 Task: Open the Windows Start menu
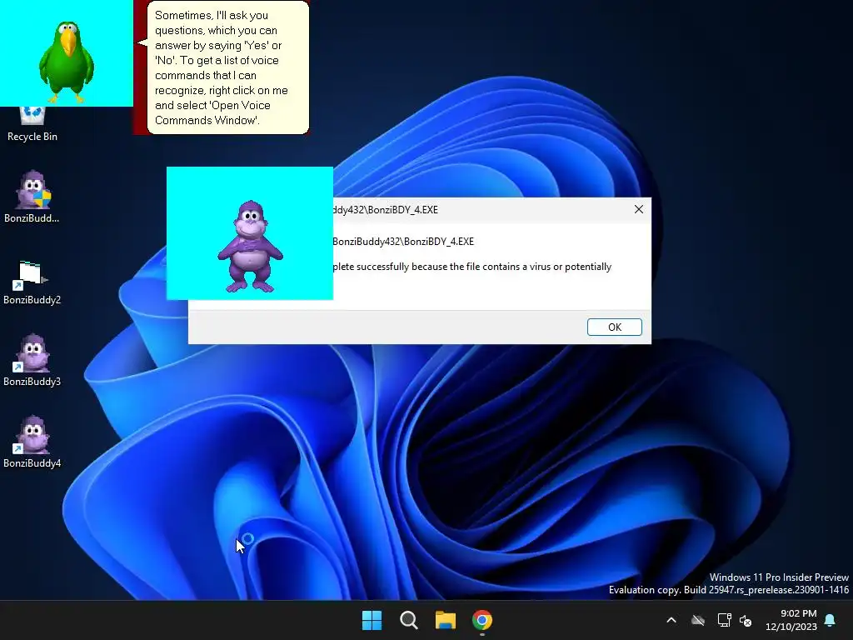[372, 620]
